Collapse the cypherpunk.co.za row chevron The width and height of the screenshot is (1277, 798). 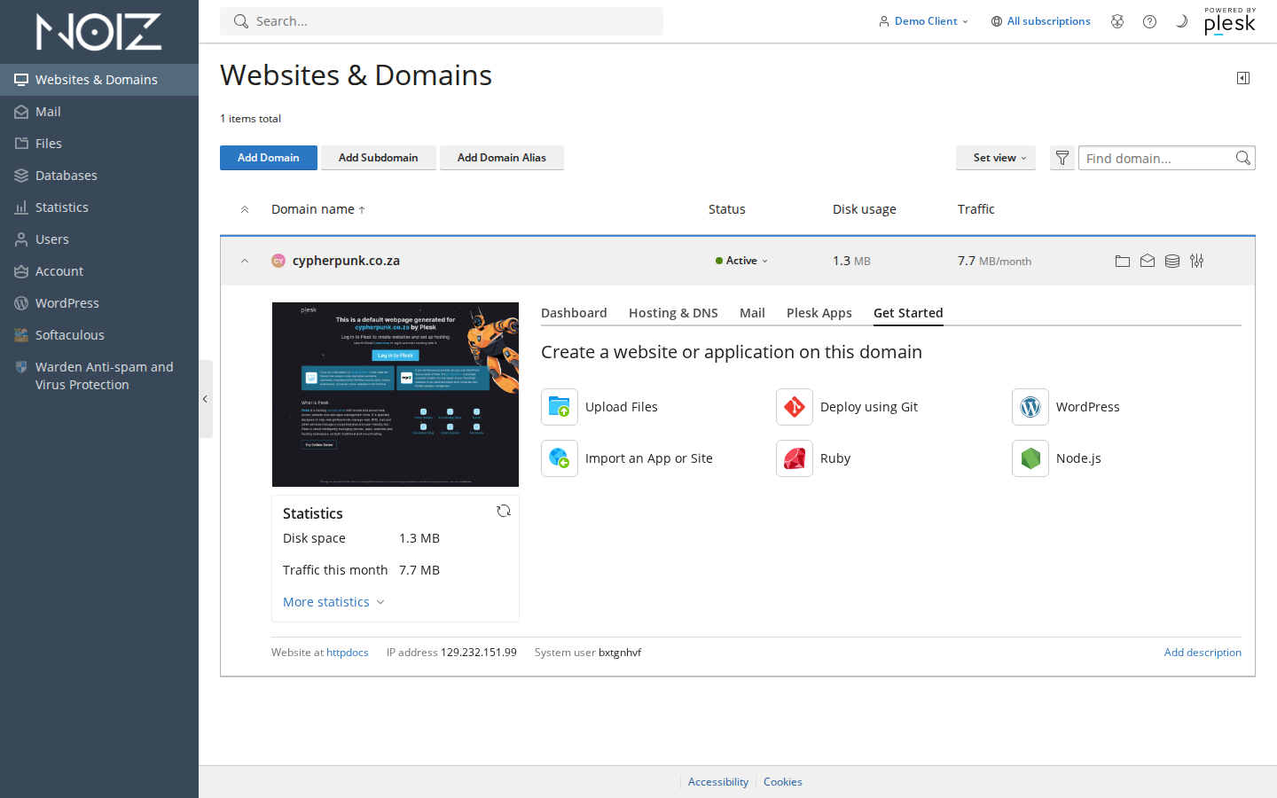(x=245, y=261)
